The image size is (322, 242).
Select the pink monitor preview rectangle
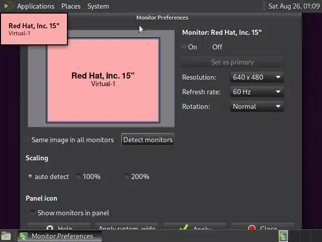(x=103, y=80)
